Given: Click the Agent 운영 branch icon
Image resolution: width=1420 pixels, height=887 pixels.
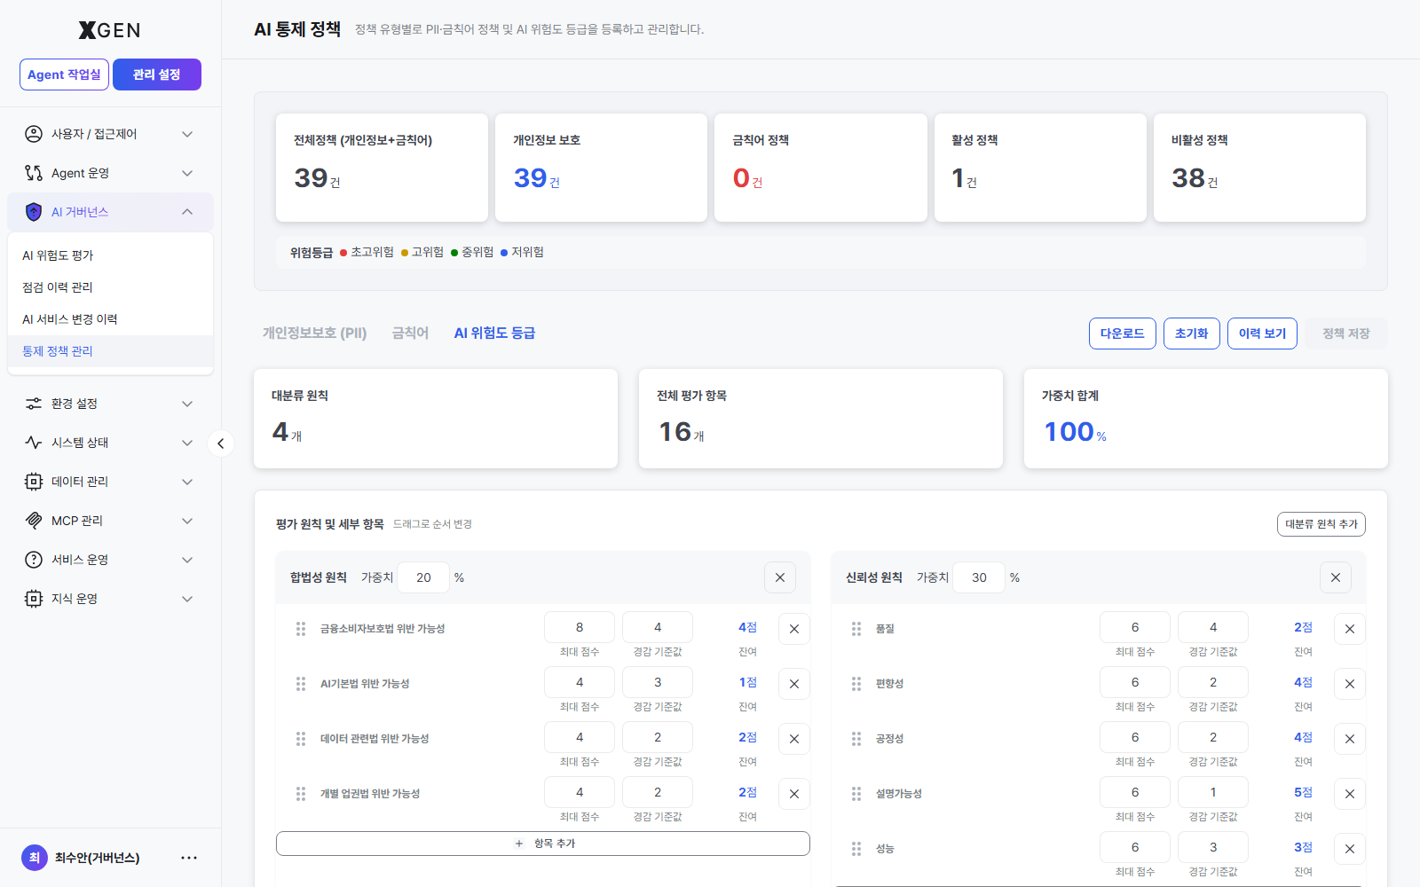Looking at the screenshot, I should 34,173.
